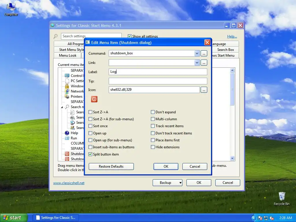Image resolution: width=296 pixels, height=222 pixels.
Task: Click the Search settings field
Action: point(91,36)
